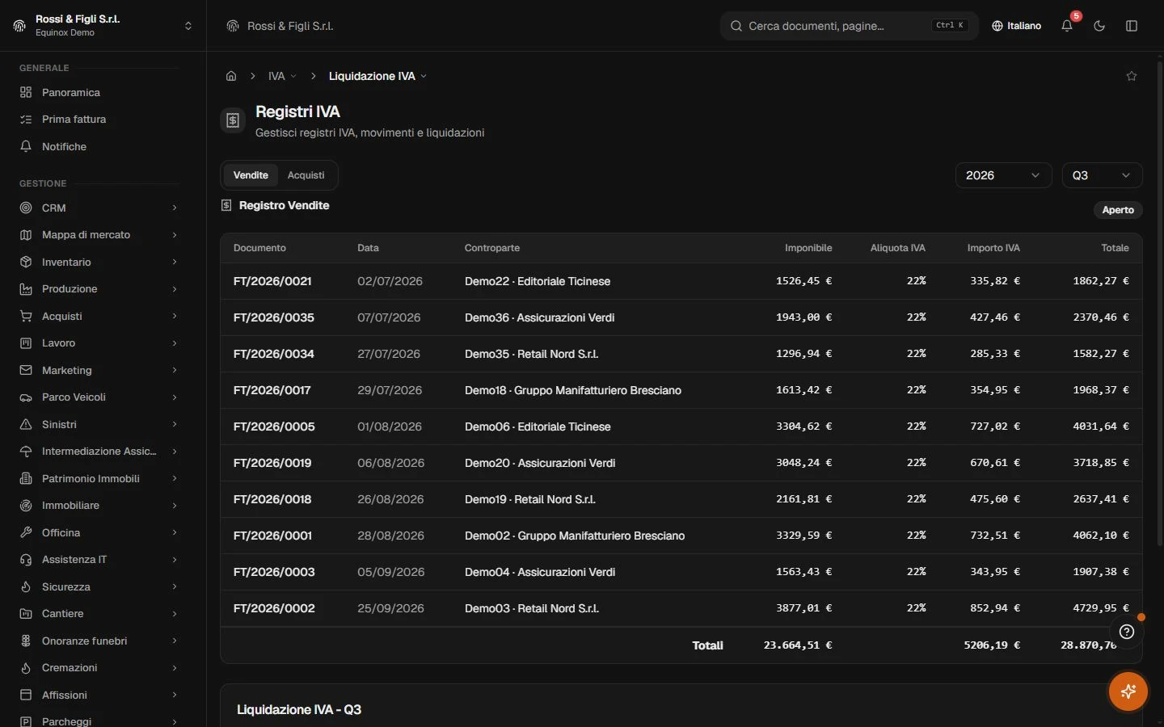Switch to the Acquisti tab
This screenshot has width=1164, height=727.
tap(306, 175)
